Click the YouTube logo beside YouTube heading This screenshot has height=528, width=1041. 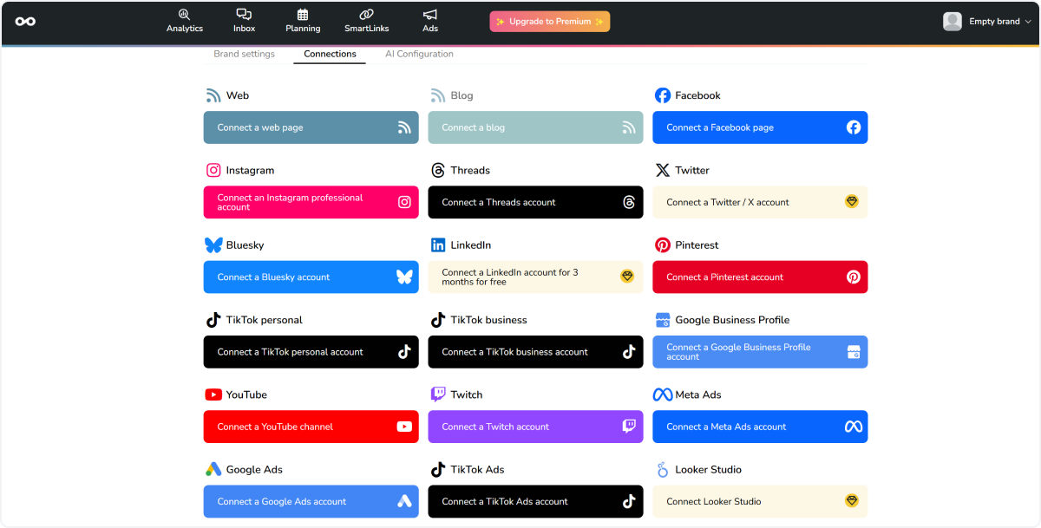pos(213,394)
